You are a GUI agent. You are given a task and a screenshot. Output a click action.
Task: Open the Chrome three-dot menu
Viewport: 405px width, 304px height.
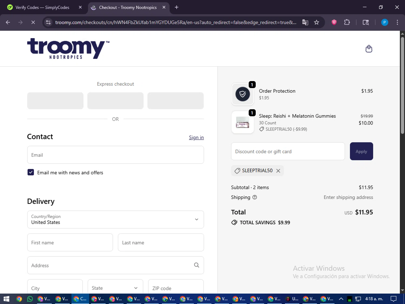[397, 22]
